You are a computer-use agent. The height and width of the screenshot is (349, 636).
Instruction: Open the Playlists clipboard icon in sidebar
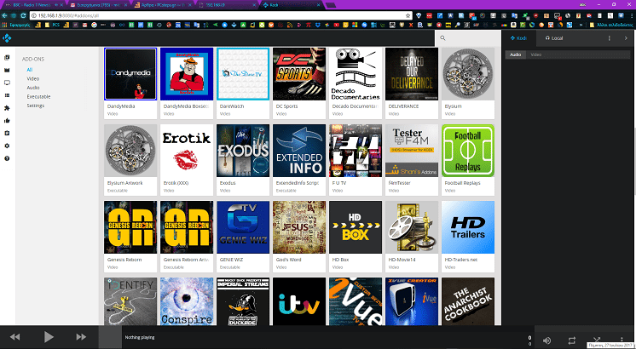pyautogui.click(x=7, y=133)
